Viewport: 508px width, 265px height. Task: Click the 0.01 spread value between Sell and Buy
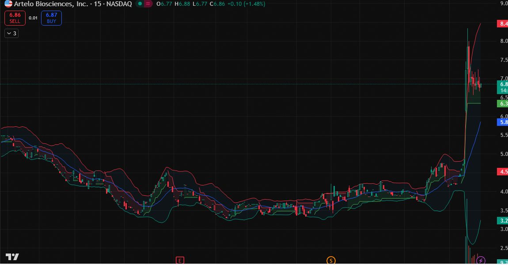pos(33,18)
